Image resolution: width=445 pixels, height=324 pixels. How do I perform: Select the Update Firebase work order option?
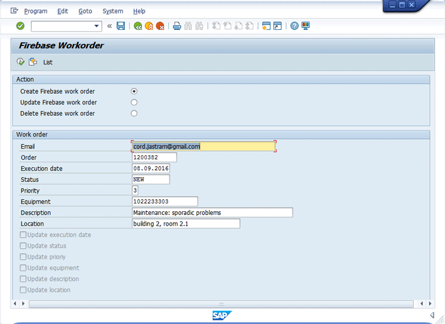click(x=134, y=102)
